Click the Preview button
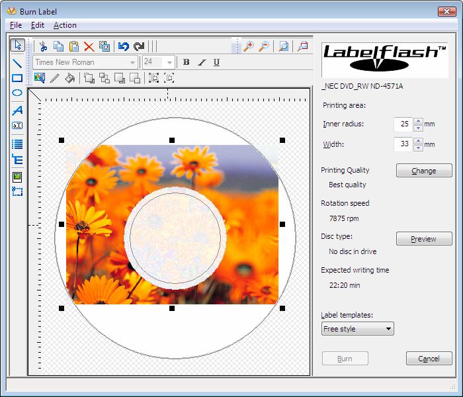 point(424,239)
